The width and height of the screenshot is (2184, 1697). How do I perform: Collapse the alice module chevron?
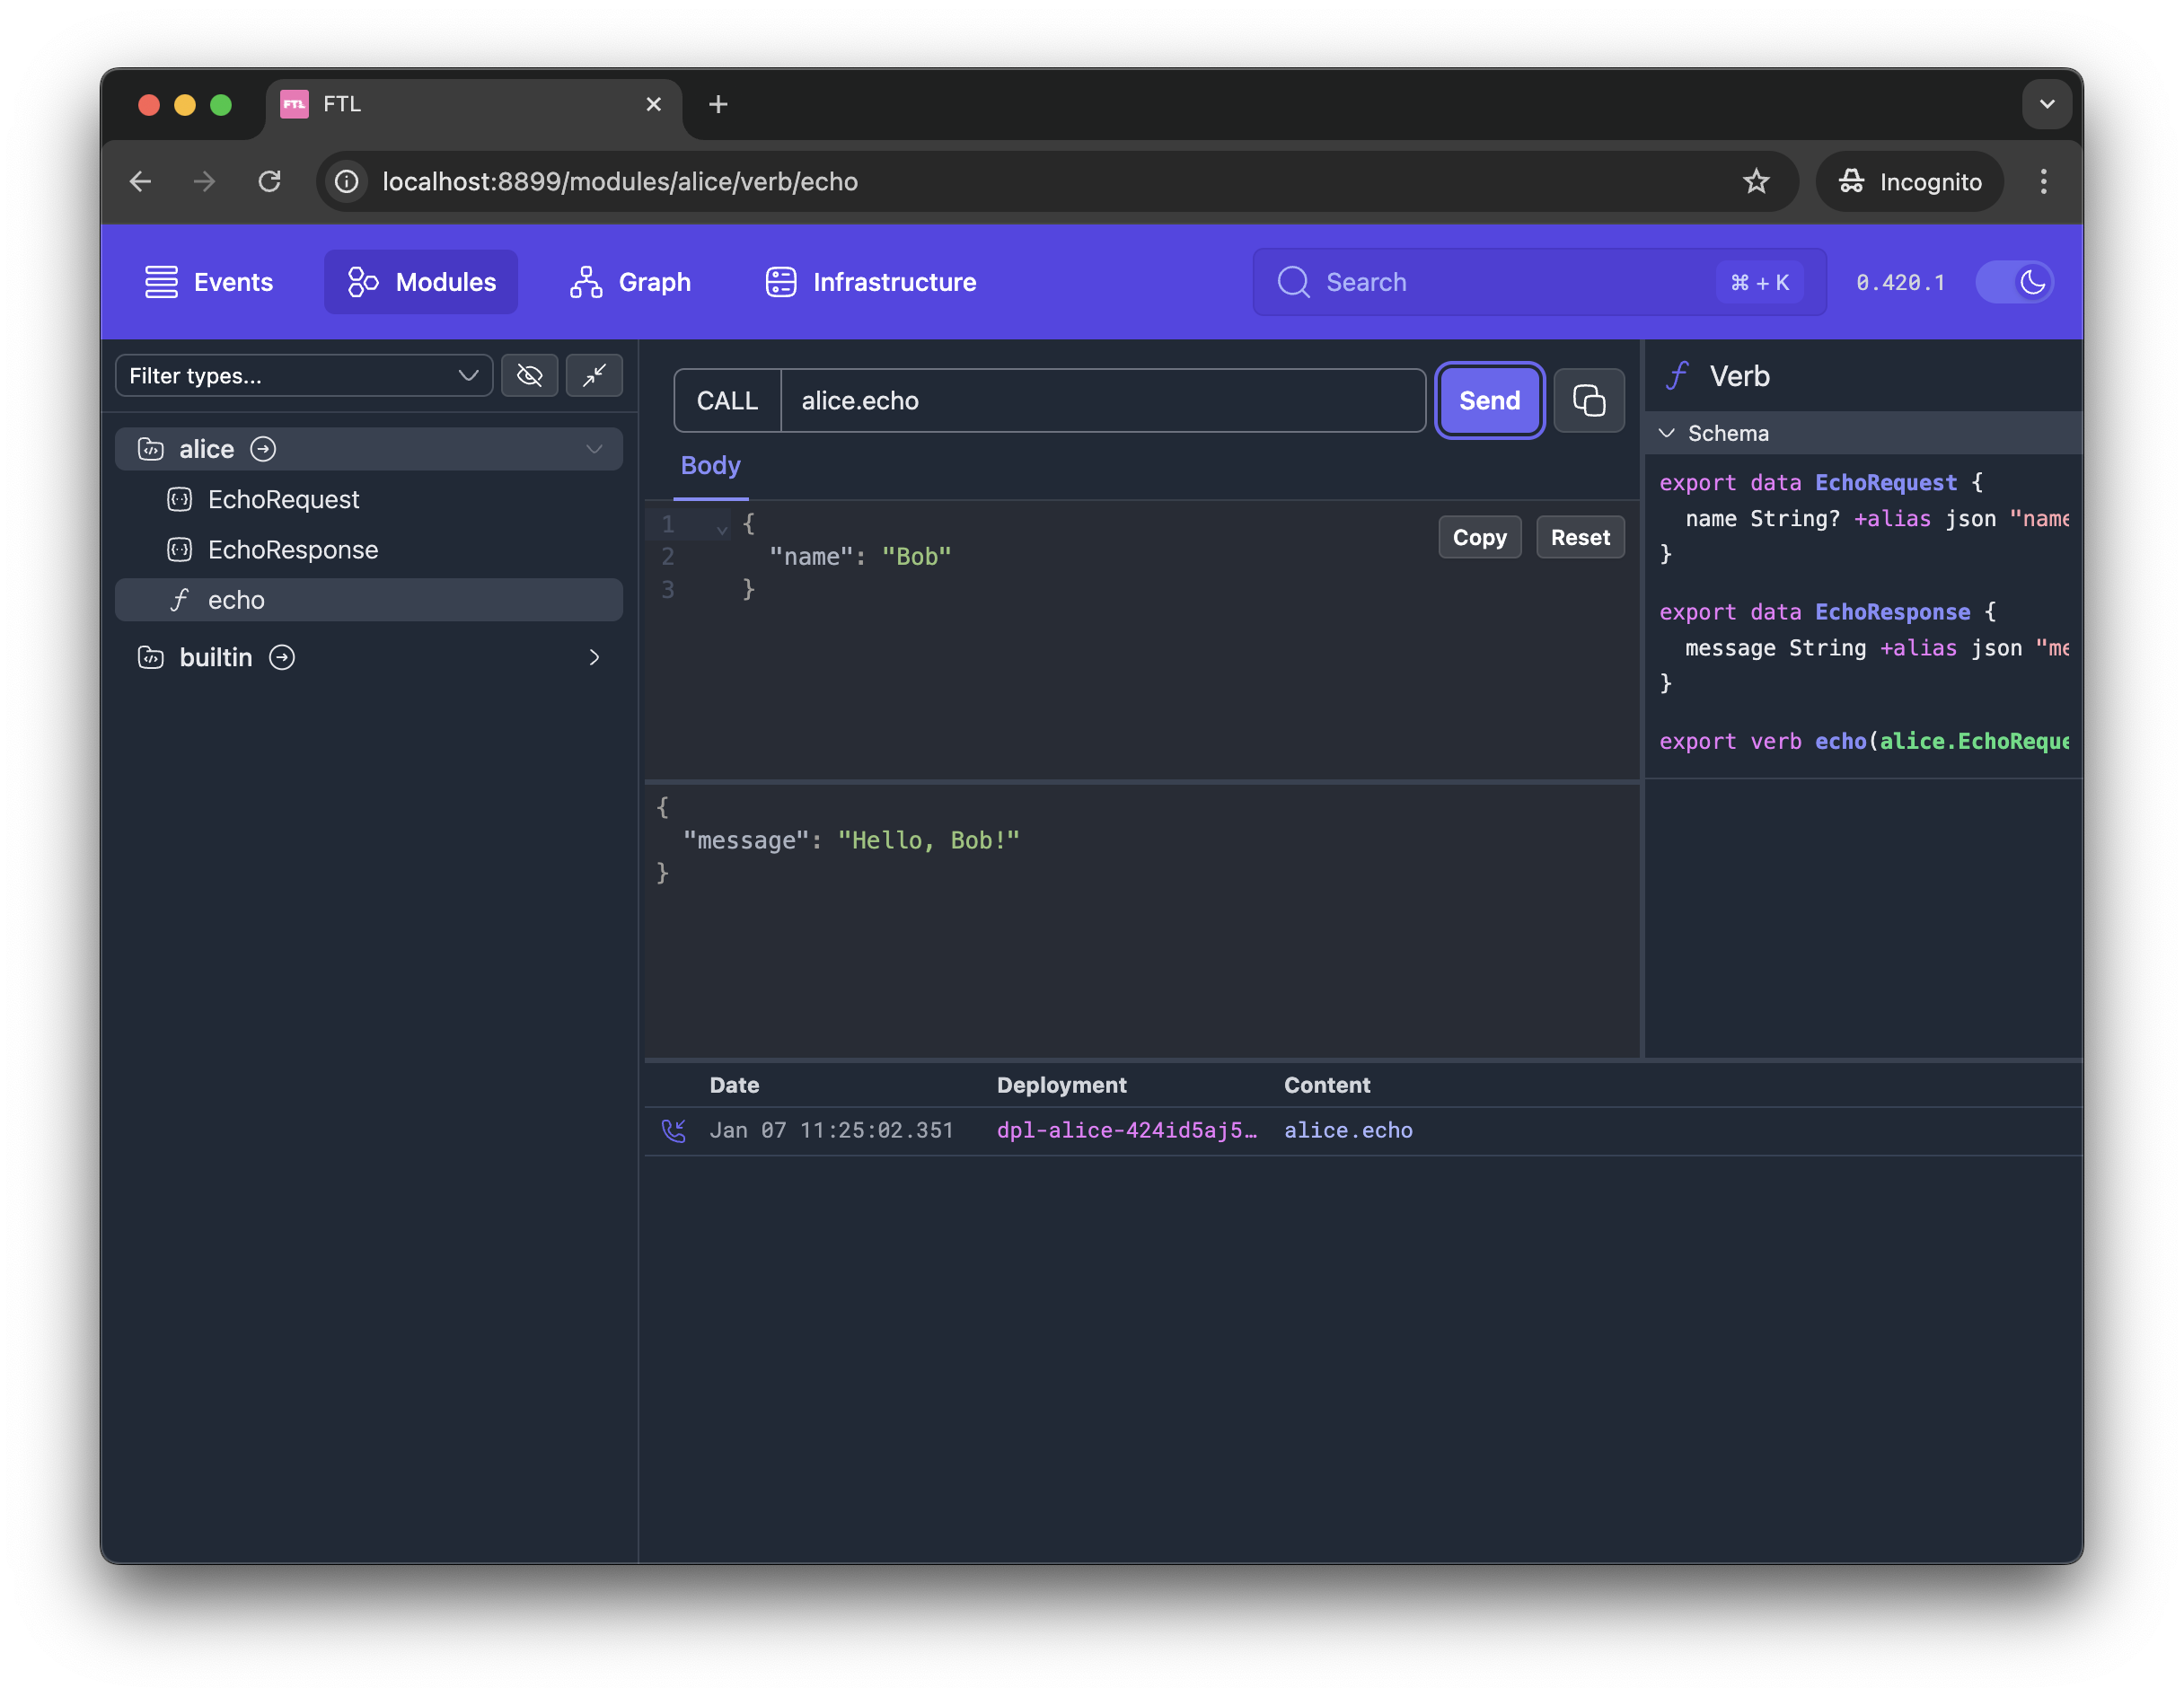tap(594, 449)
